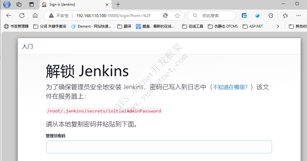Click the Edge refresh-style icon in address bar
The height and width of the screenshot is (161, 307).
click(165, 16)
